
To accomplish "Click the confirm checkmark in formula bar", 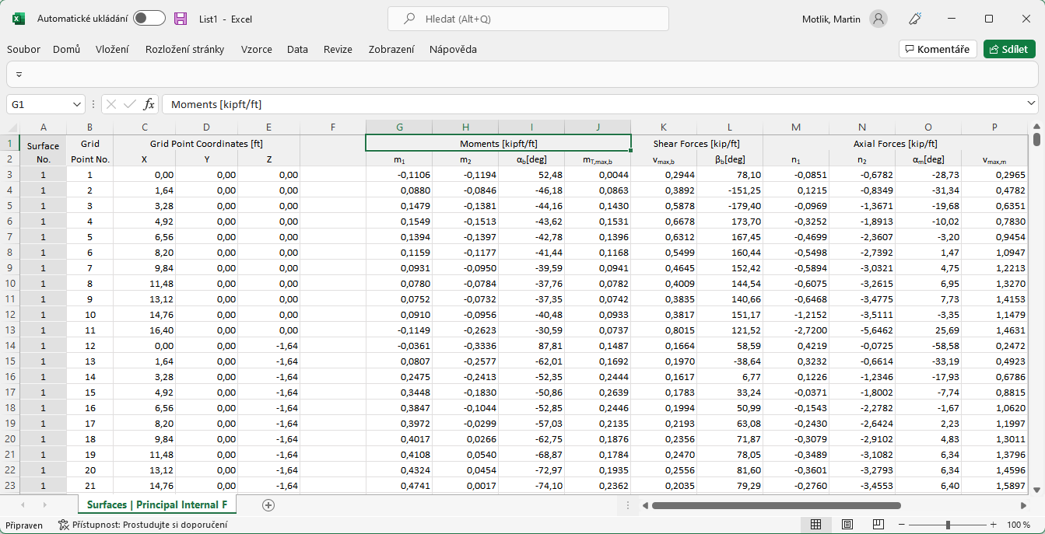I will click(128, 103).
